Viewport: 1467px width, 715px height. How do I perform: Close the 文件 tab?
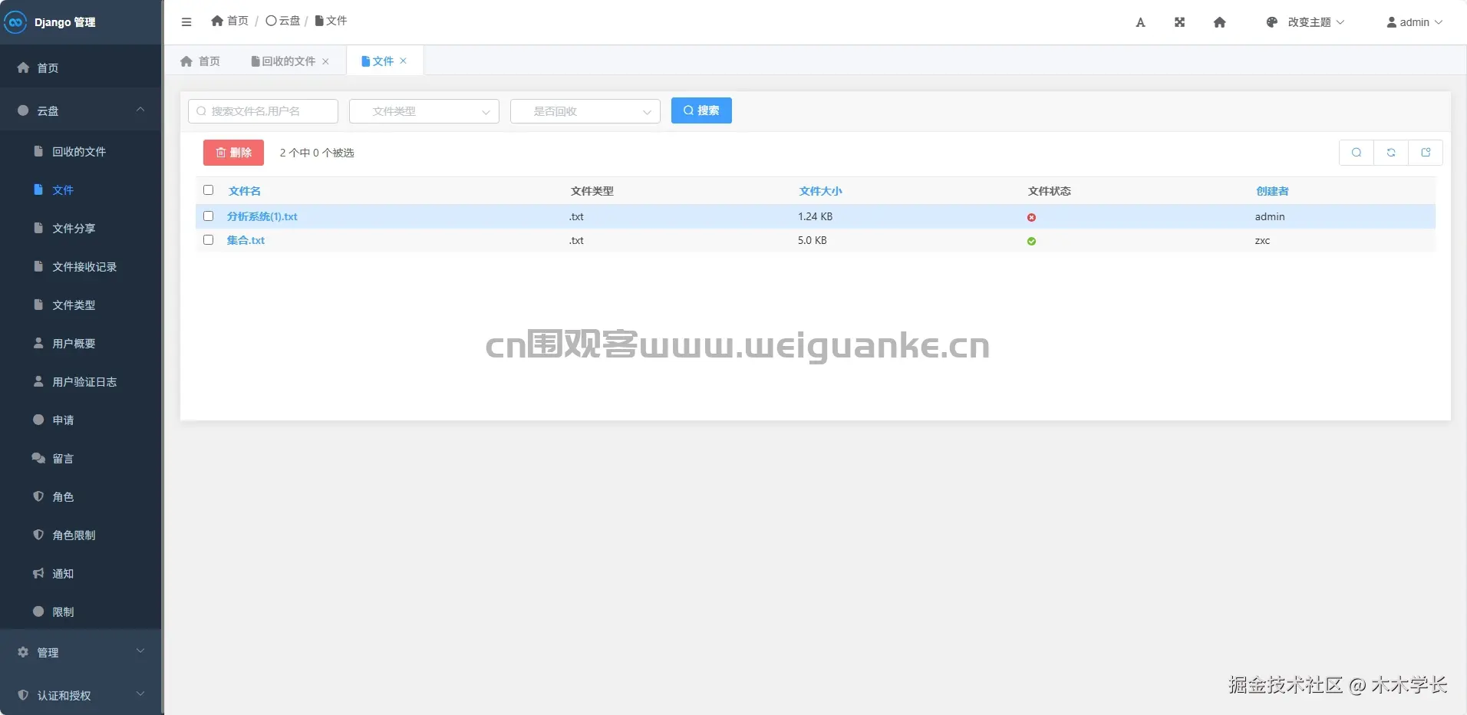[403, 61]
